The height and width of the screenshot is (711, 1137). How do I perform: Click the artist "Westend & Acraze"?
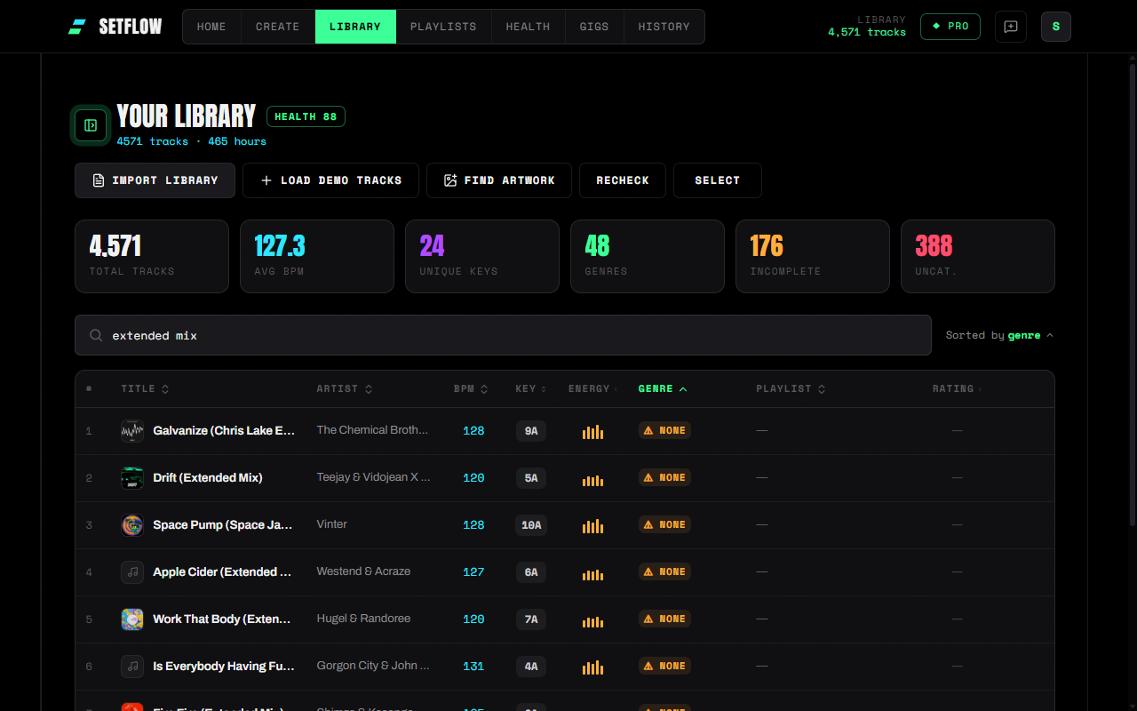pyautogui.click(x=363, y=571)
